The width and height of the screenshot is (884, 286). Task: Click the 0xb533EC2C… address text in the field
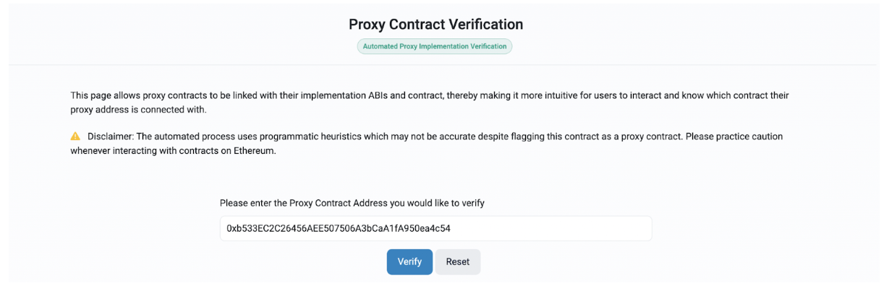click(339, 228)
